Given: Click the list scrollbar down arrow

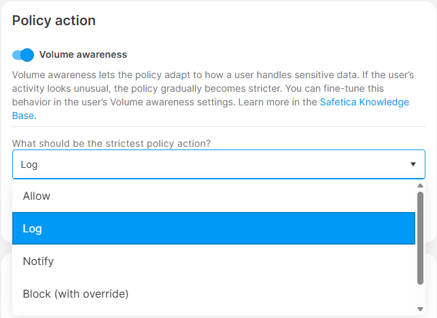Looking at the screenshot, I should tap(420, 309).
